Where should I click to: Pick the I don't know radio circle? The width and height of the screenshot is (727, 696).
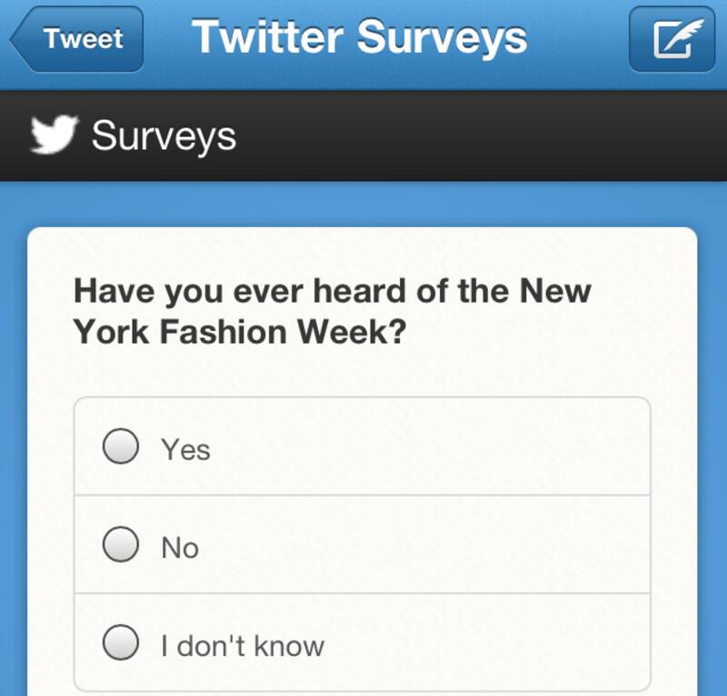tap(120, 643)
